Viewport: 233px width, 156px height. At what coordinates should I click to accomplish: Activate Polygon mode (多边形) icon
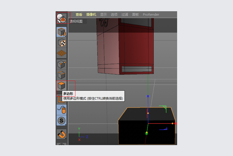(62, 86)
